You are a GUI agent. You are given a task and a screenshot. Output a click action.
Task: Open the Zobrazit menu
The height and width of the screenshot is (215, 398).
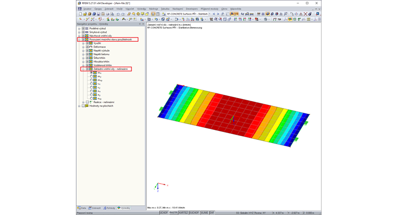109,9
